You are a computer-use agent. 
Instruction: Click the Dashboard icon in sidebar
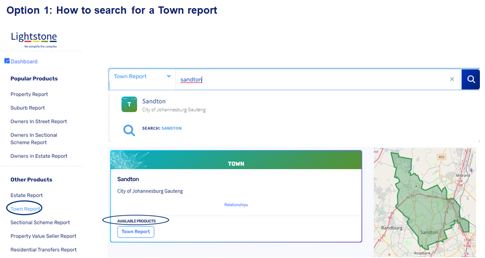click(7, 61)
